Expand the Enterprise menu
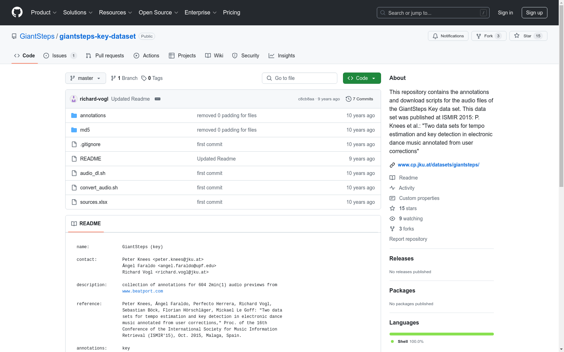Screen dimensions: 564x352 coord(201,12)
